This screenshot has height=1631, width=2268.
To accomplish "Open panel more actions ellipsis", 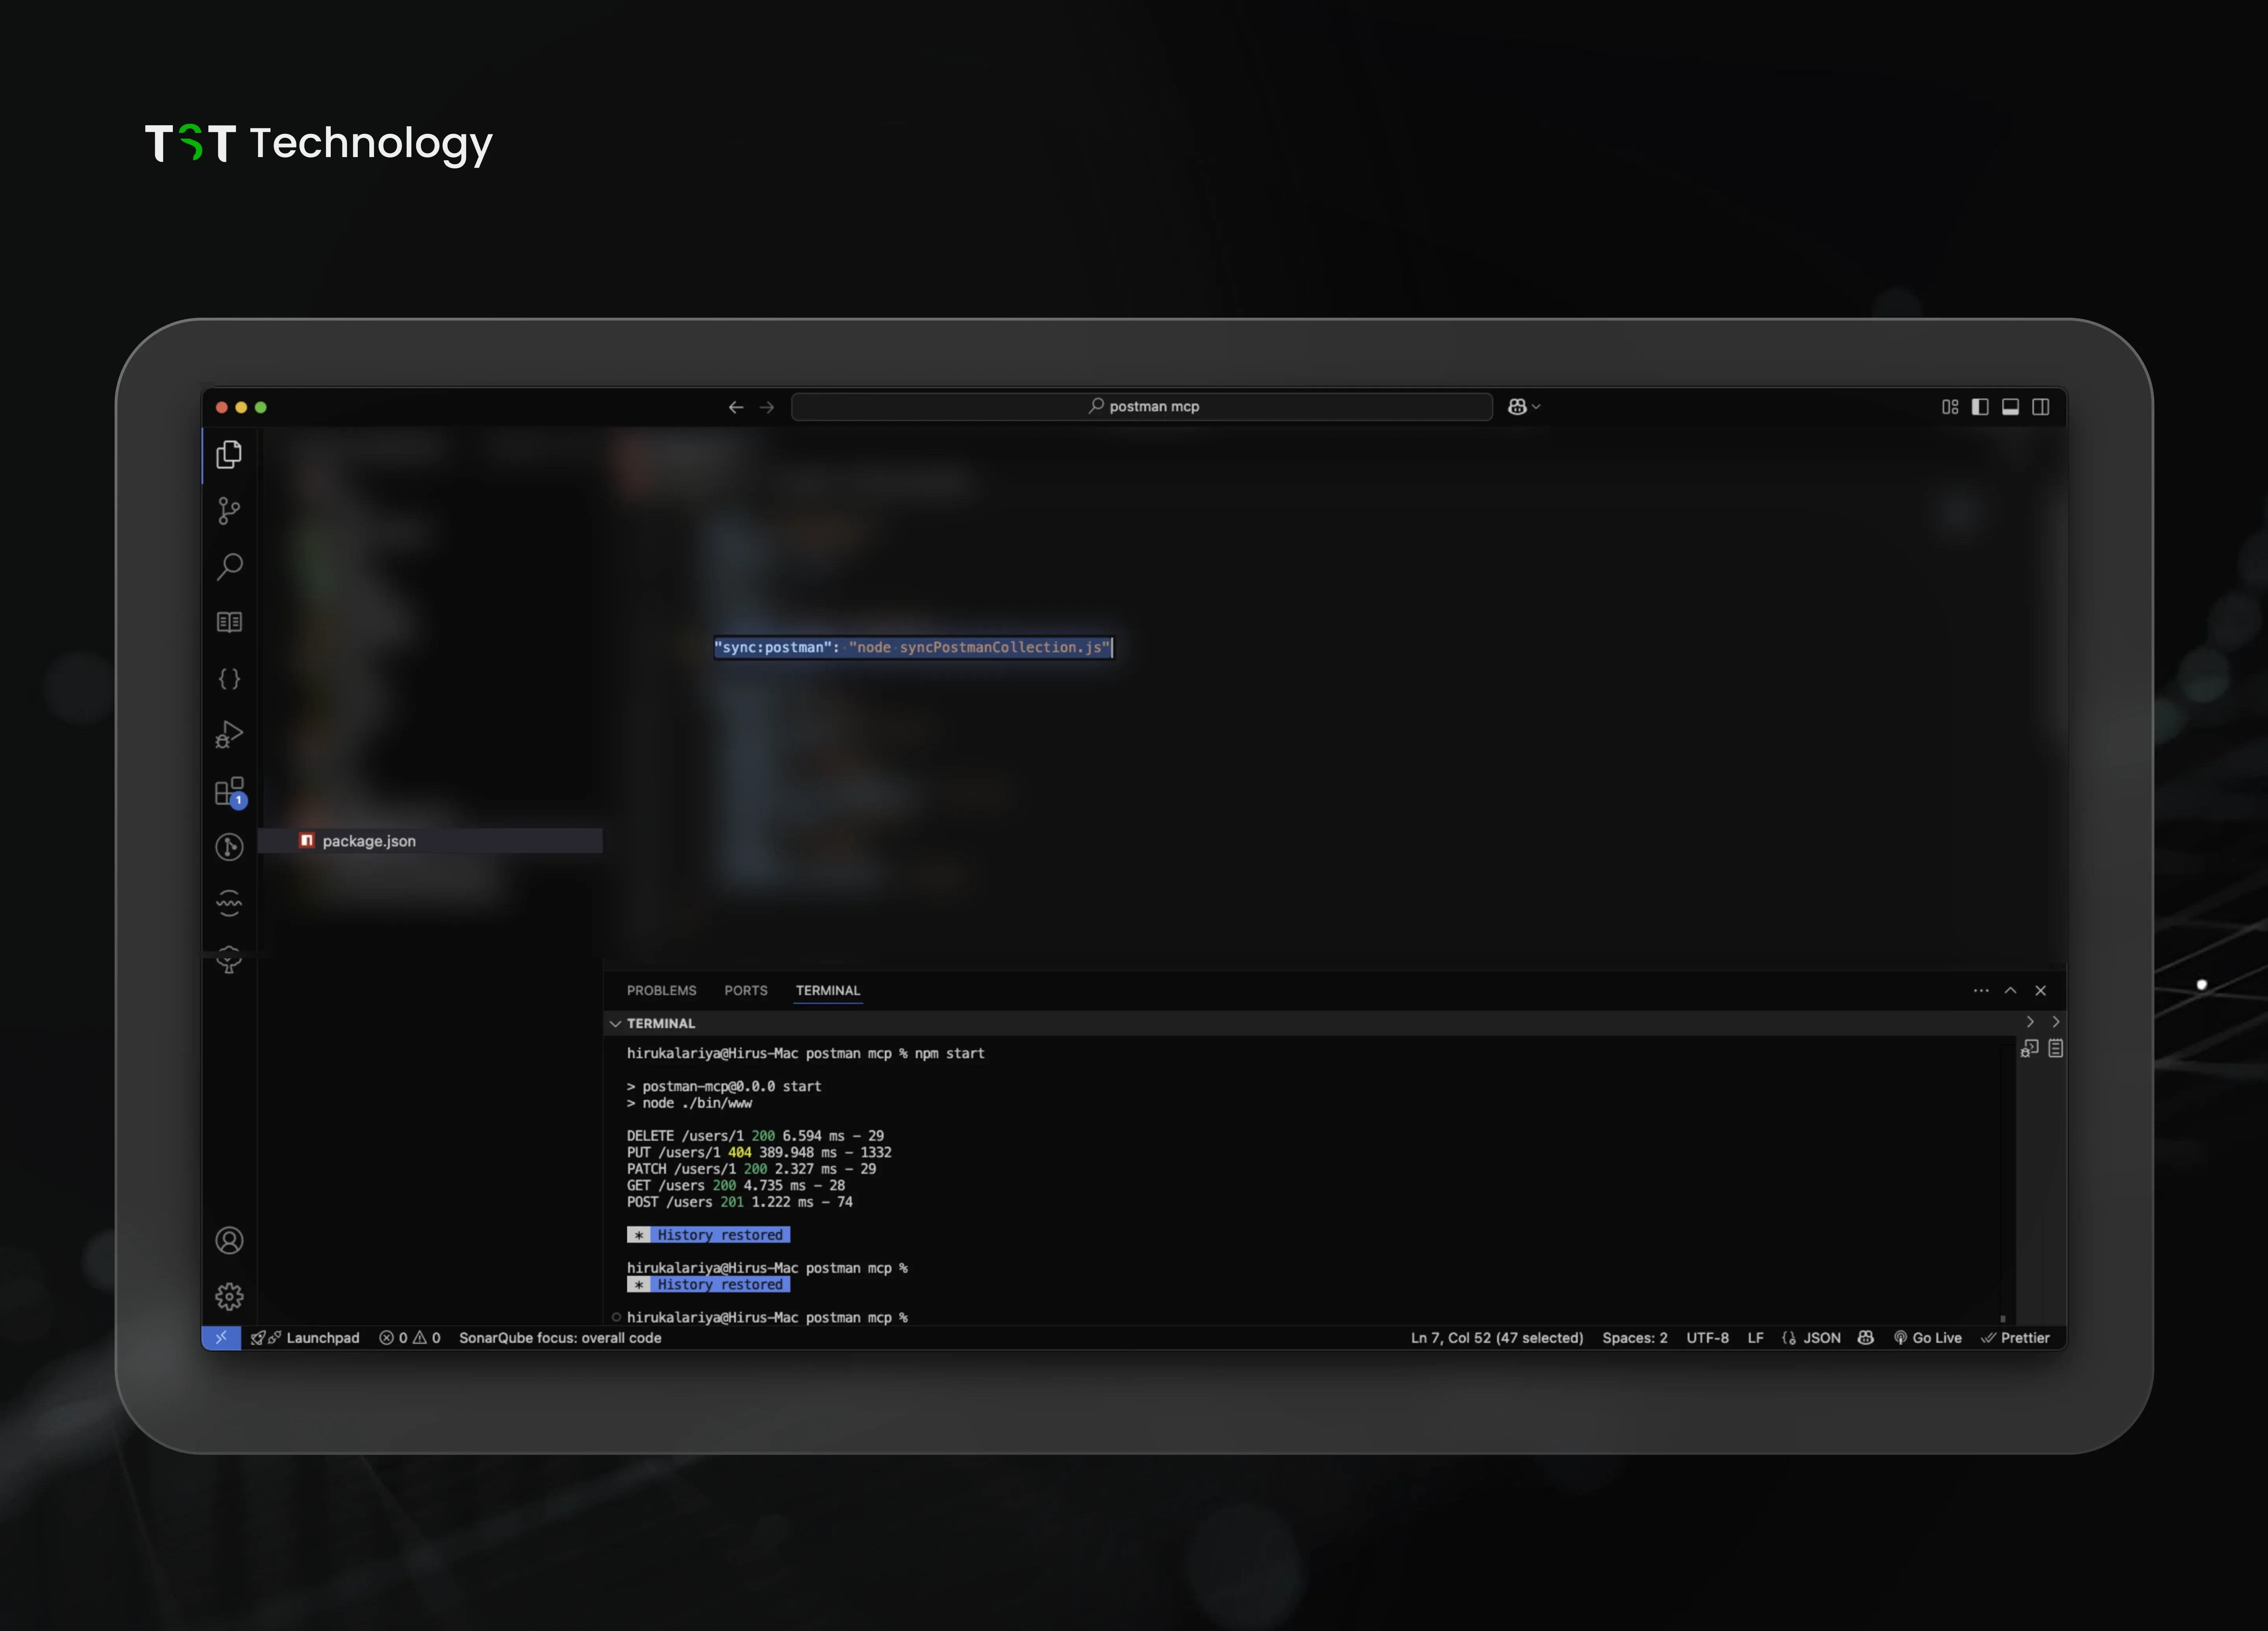I will 1981,991.
